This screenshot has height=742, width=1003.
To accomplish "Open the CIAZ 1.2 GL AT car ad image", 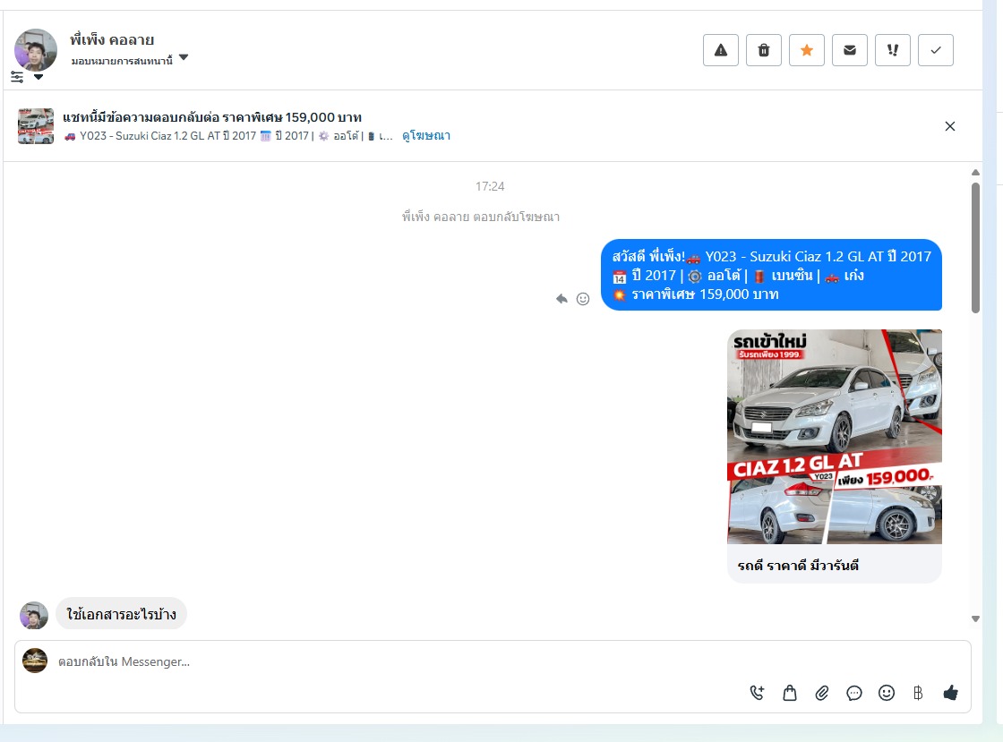I will pyautogui.click(x=835, y=437).
